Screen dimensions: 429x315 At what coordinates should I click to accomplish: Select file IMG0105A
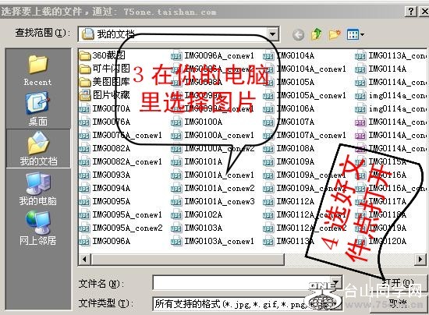pyautogui.click(x=289, y=82)
